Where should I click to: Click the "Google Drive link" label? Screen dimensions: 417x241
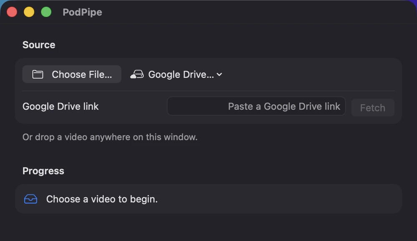click(60, 106)
